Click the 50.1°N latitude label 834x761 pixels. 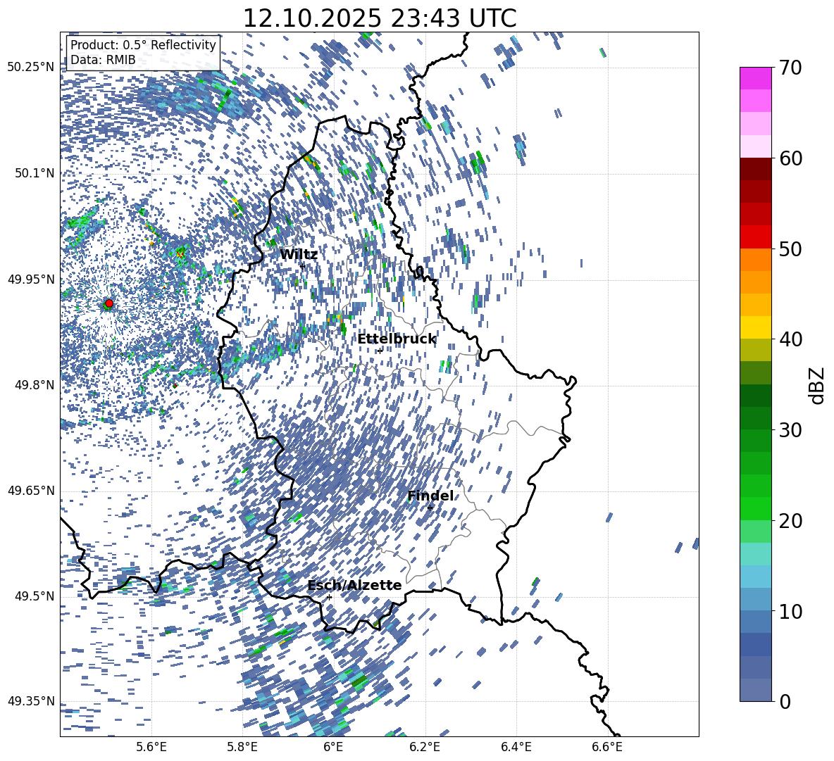[x=34, y=173]
